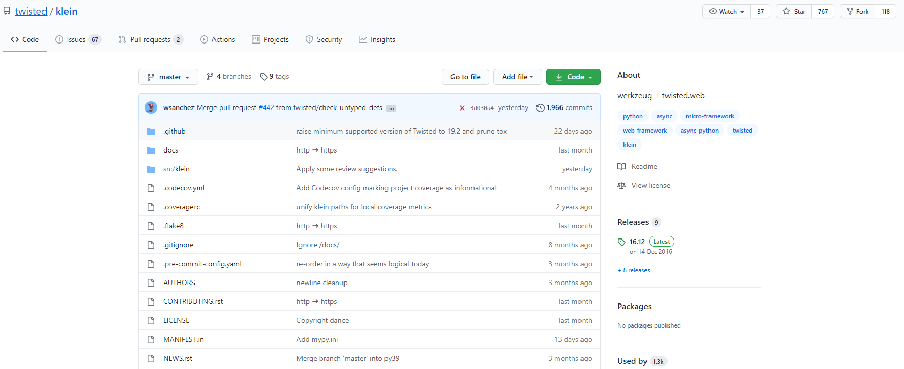Click the .gitignore file icon
Screen dimensions: 904x369
(151, 245)
